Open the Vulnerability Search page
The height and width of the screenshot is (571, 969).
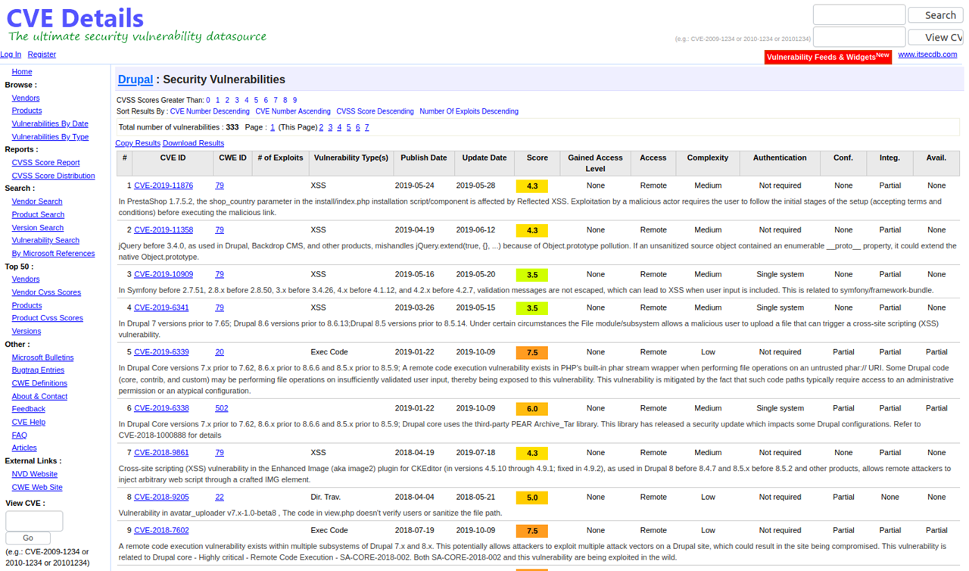pyautogui.click(x=45, y=241)
